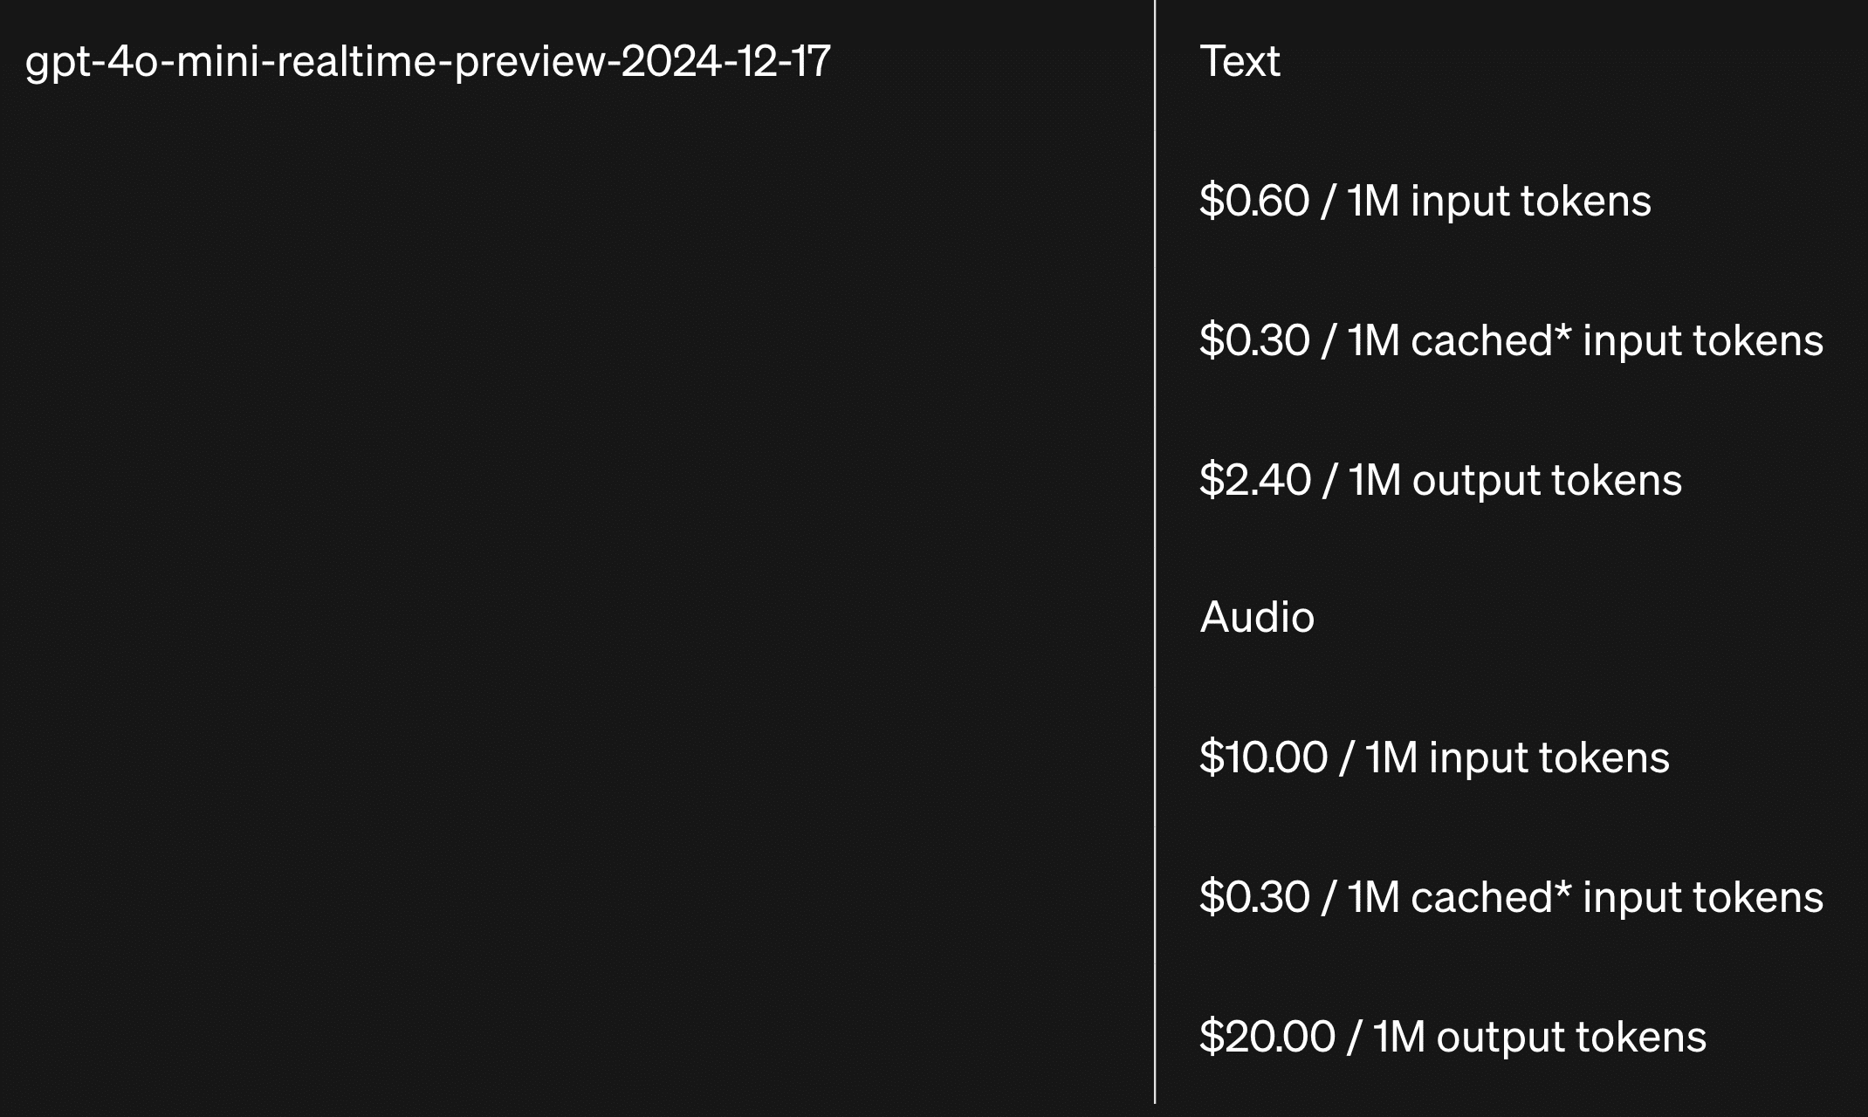
Task: Click the cached input tokens price under Audio
Action: 1510,897
